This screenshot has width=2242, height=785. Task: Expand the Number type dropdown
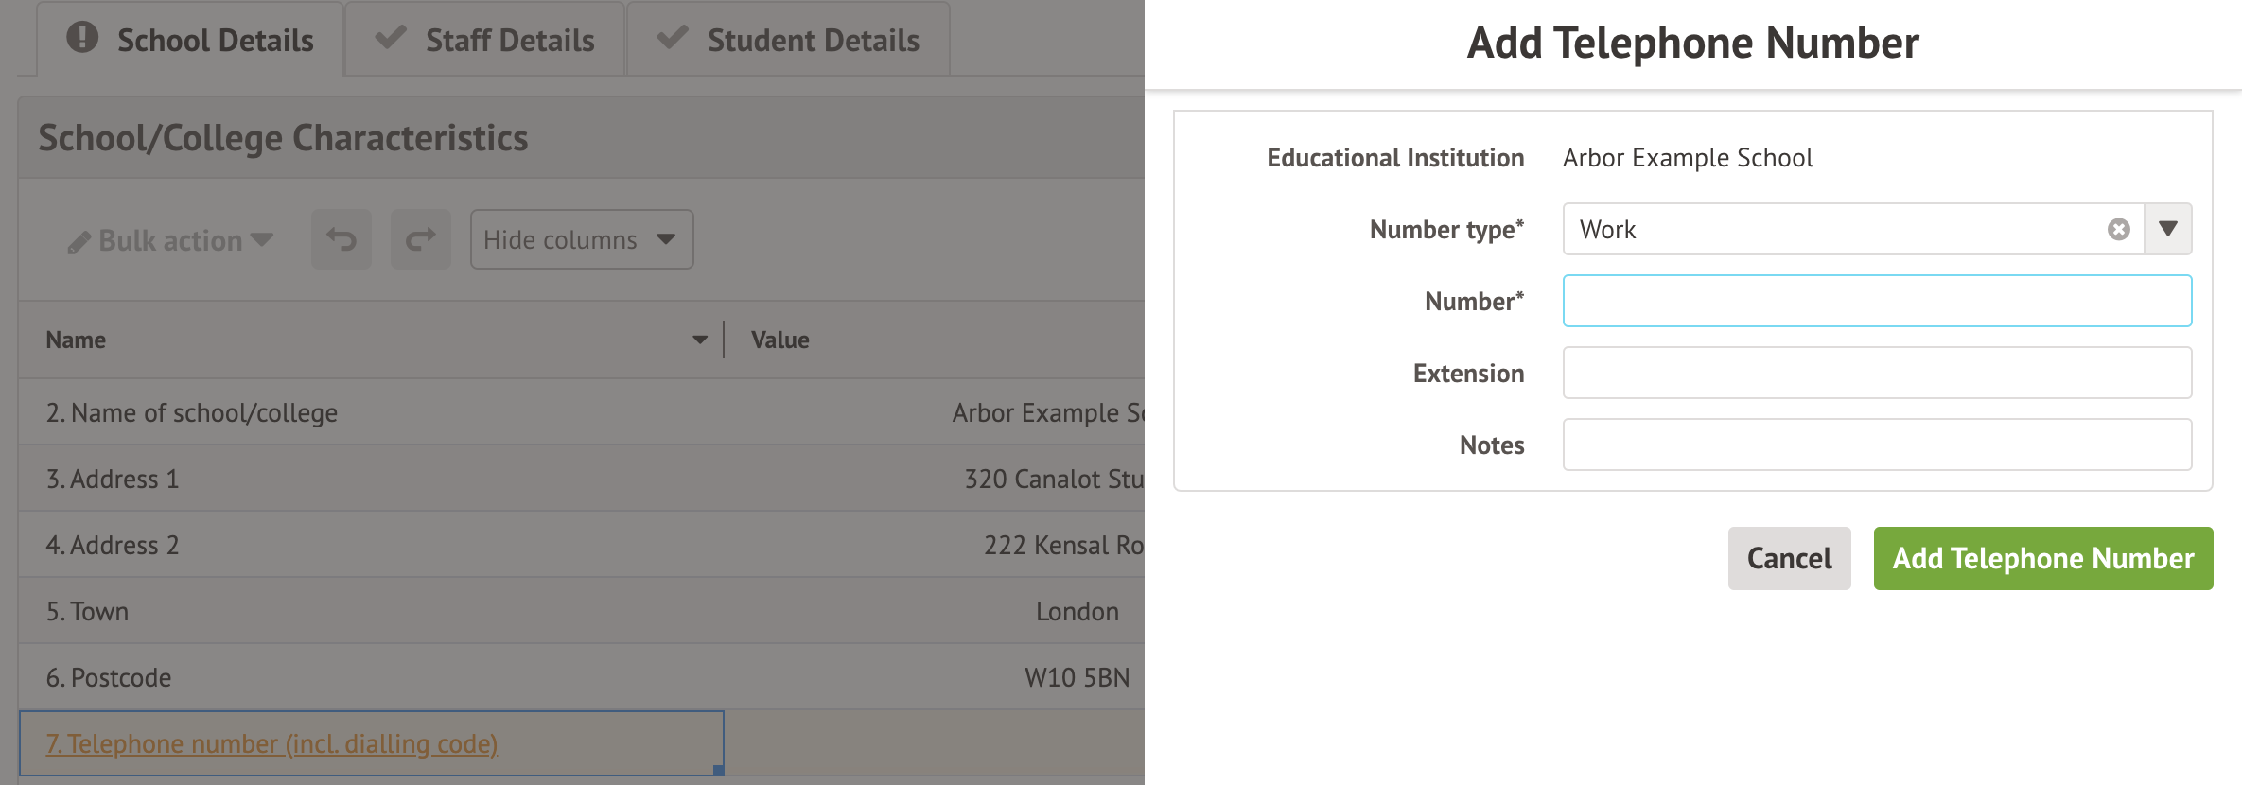2169,229
